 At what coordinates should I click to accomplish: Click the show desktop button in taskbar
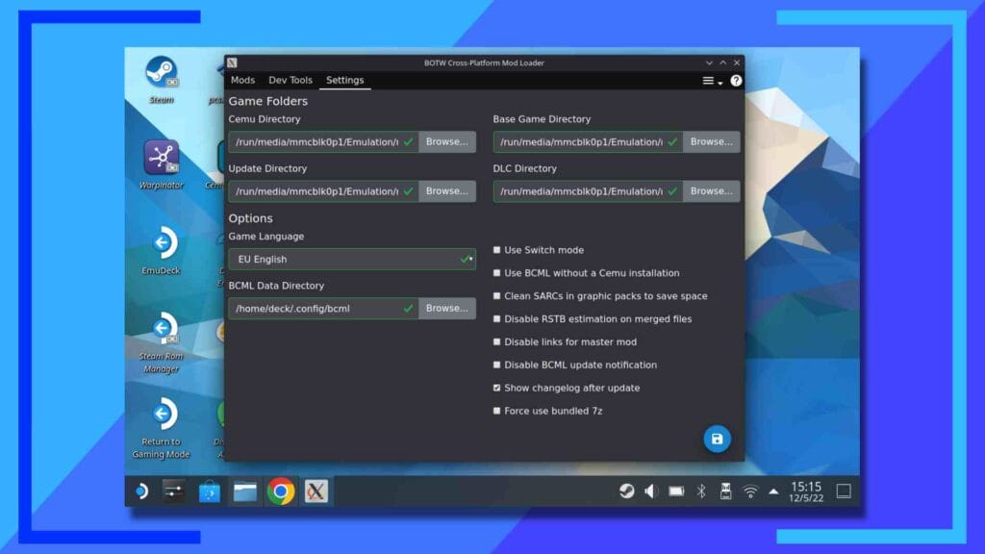click(x=844, y=491)
